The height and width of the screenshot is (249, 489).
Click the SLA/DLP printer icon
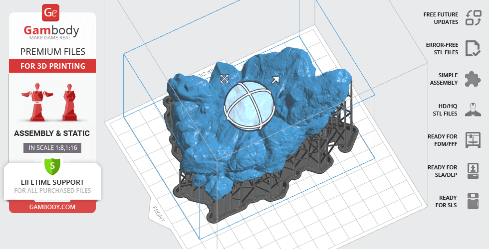(x=473, y=170)
